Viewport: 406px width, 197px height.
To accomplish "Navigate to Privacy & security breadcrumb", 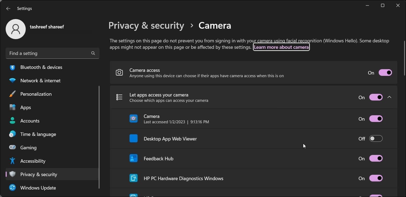I will point(146,25).
